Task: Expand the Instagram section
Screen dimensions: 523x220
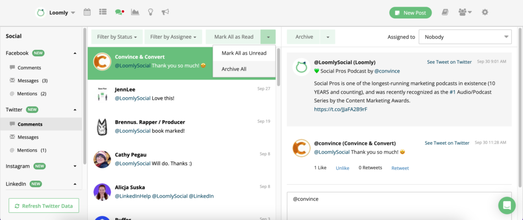Action: tap(75, 166)
